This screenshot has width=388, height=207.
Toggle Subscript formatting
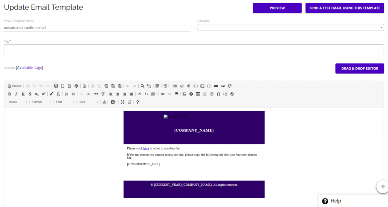pyautogui.click(x=37, y=94)
